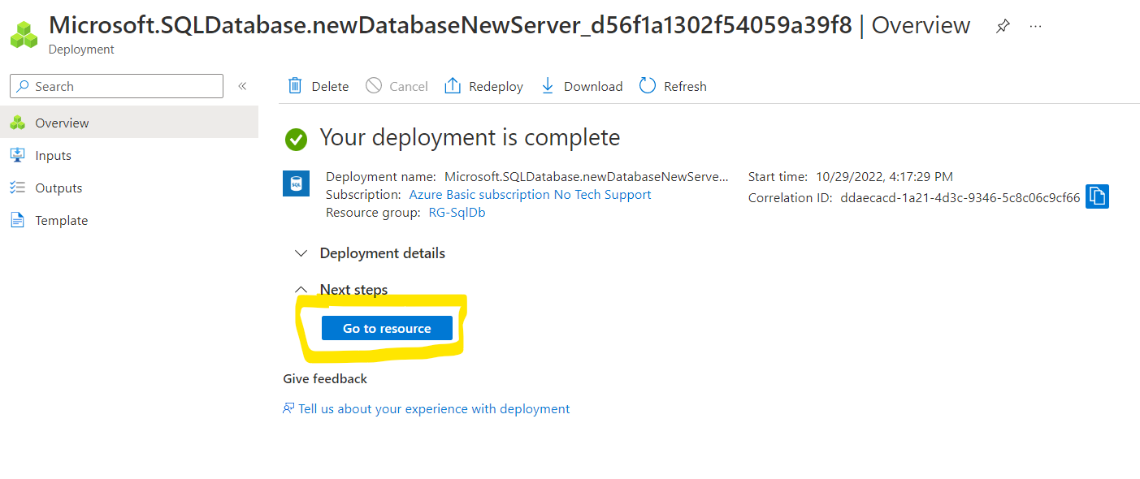Screen dimensions: 1140x479
Task: Open Tell us about your experience link
Action: (x=434, y=409)
